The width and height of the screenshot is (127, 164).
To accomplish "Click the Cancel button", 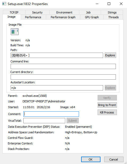I will [114, 160].
